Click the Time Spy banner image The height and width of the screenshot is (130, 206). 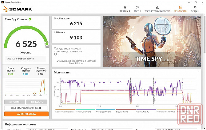(x=152, y=41)
